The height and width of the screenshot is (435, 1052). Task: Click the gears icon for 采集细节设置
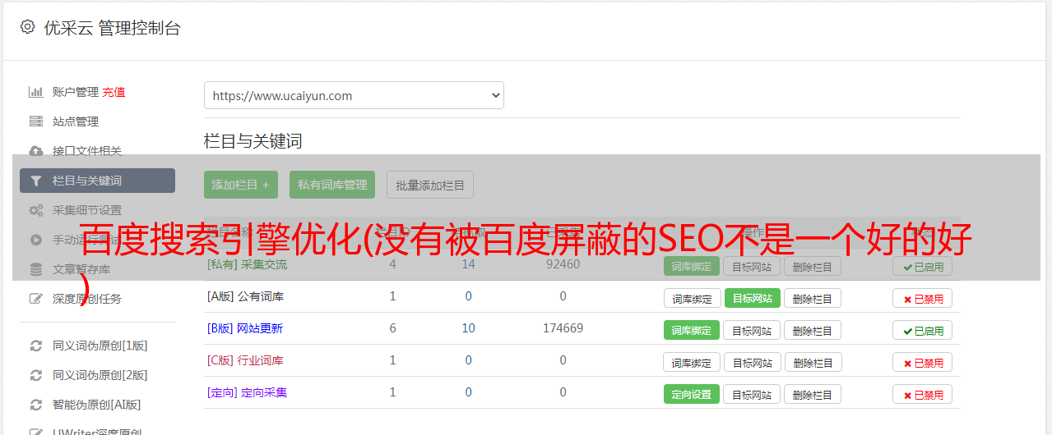pos(36,210)
